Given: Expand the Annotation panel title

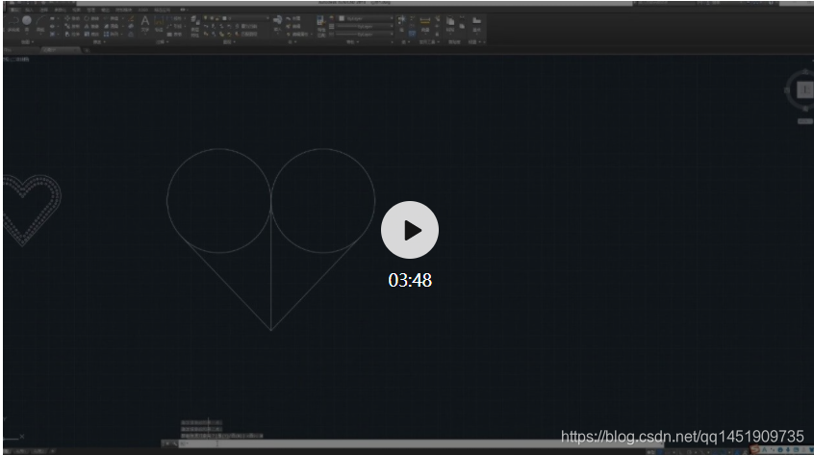Looking at the screenshot, I should [x=161, y=42].
